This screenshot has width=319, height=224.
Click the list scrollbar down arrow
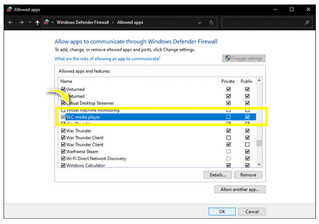tap(259, 164)
